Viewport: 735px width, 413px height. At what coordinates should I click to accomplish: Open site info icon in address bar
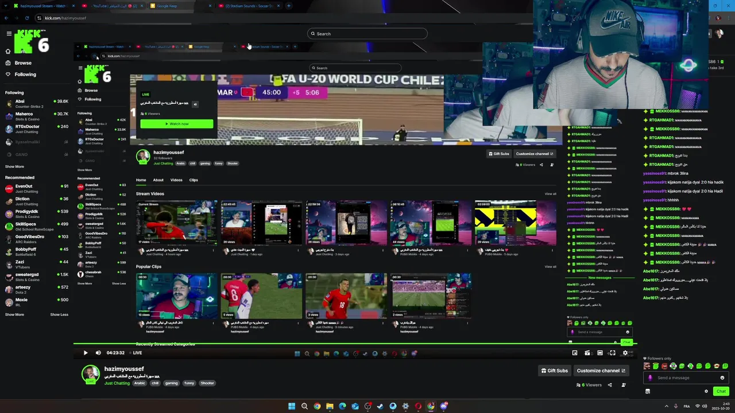tap(39, 18)
